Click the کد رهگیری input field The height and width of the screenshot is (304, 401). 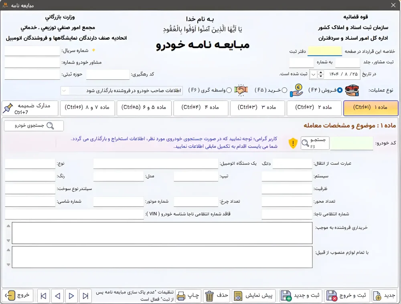click(107, 74)
